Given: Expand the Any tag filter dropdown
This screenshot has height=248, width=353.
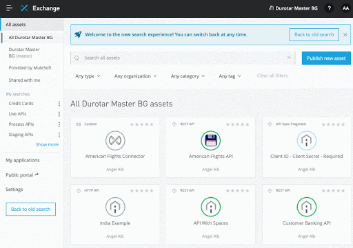Looking at the screenshot, I should tap(230, 76).
